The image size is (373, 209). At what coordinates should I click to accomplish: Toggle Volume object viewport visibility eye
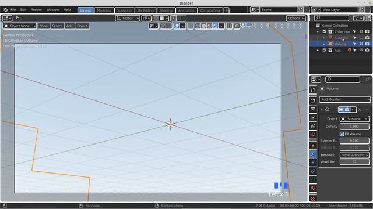tap(361, 44)
